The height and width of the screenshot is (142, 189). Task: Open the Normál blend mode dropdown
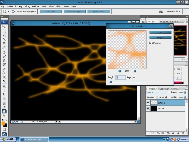[158, 92]
